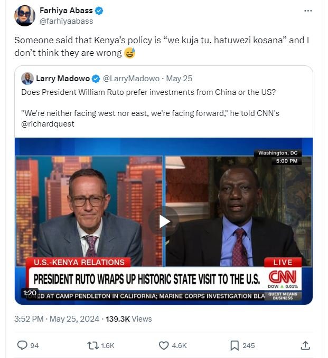Click the repost arrows icon

point(93,345)
